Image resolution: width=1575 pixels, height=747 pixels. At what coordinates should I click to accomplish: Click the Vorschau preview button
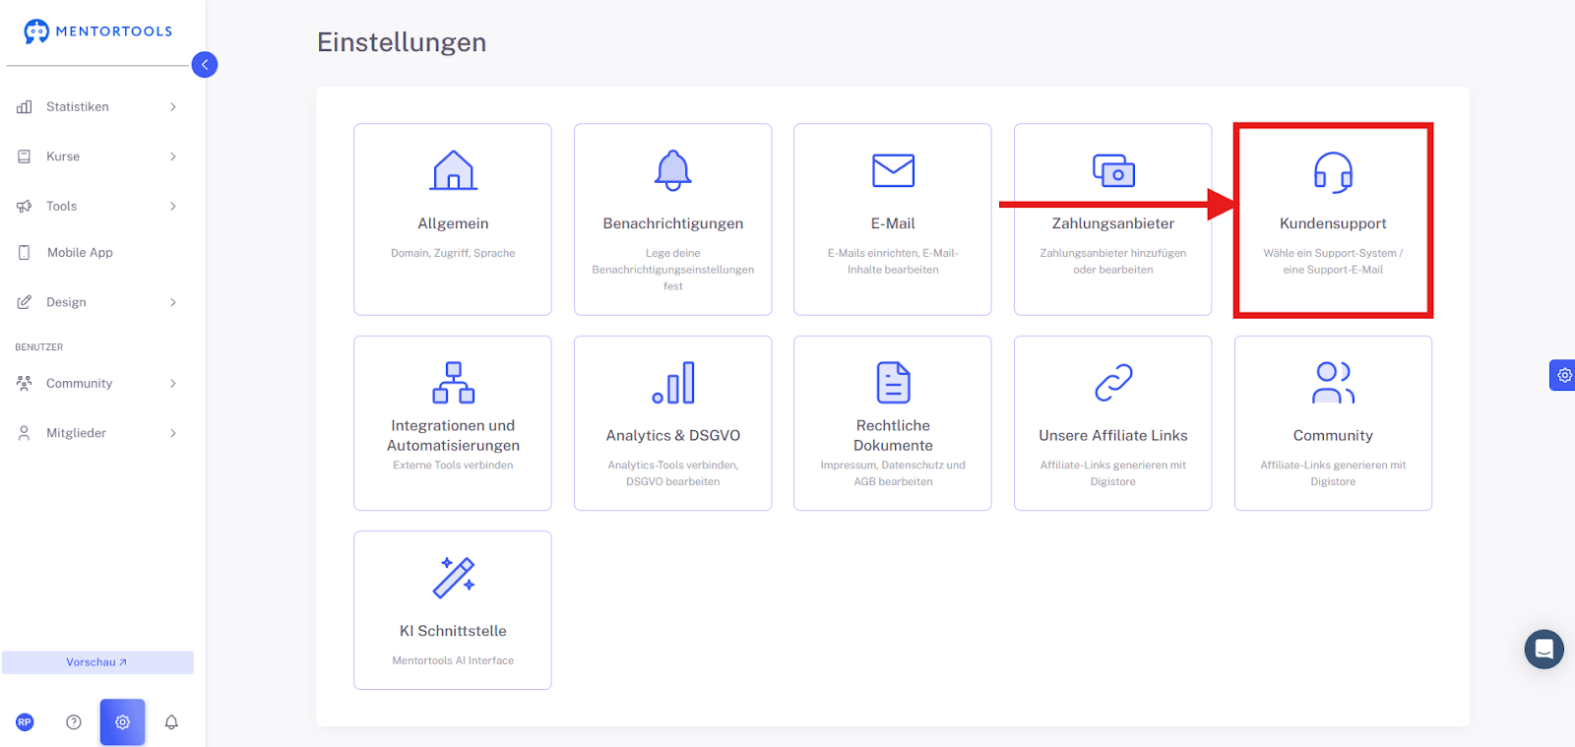coord(97,662)
